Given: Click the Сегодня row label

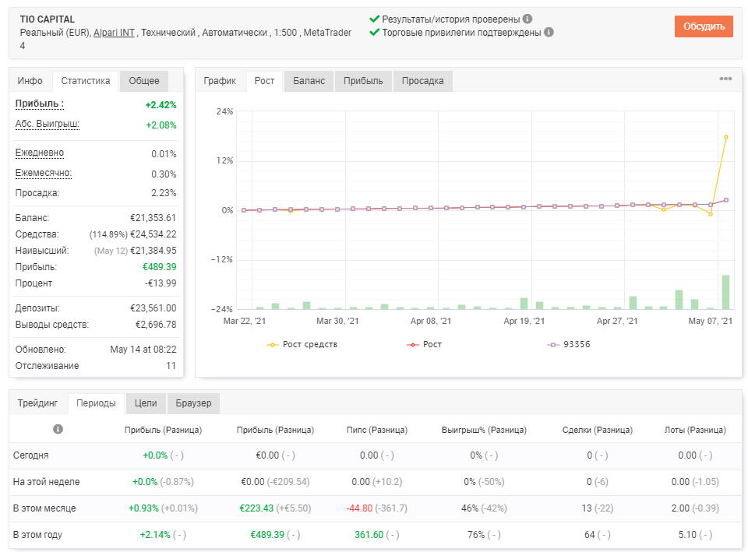Looking at the screenshot, I should (31, 455).
